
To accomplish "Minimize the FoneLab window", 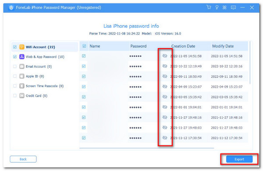I will point(242,7).
